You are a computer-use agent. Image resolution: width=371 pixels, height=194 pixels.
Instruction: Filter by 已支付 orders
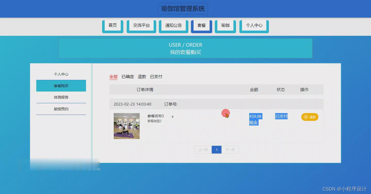click(x=156, y=77)
